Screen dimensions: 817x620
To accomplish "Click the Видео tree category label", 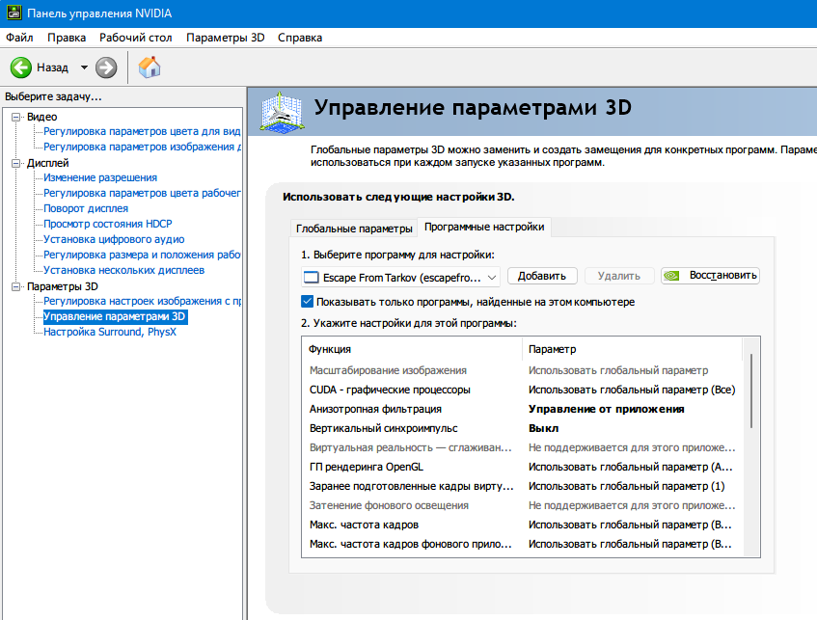I will [41, 118].
